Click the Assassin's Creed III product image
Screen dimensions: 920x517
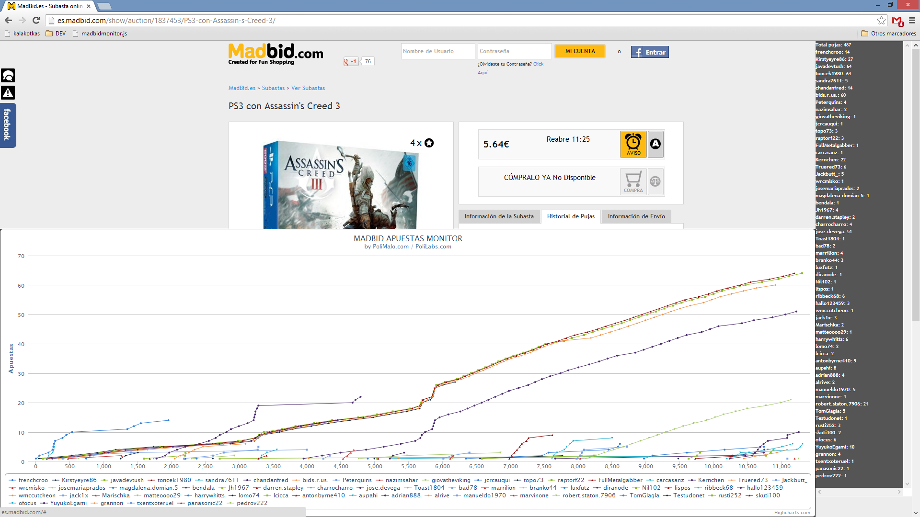tap(341, 184)
